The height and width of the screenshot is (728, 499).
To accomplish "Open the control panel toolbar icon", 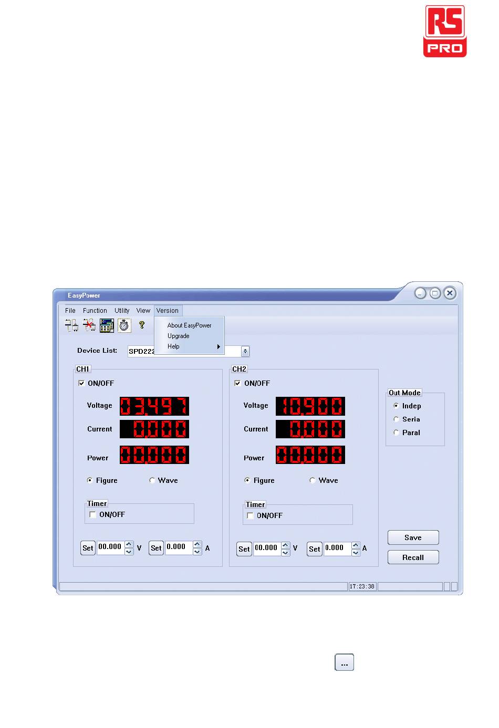I will tap(107, 325).
